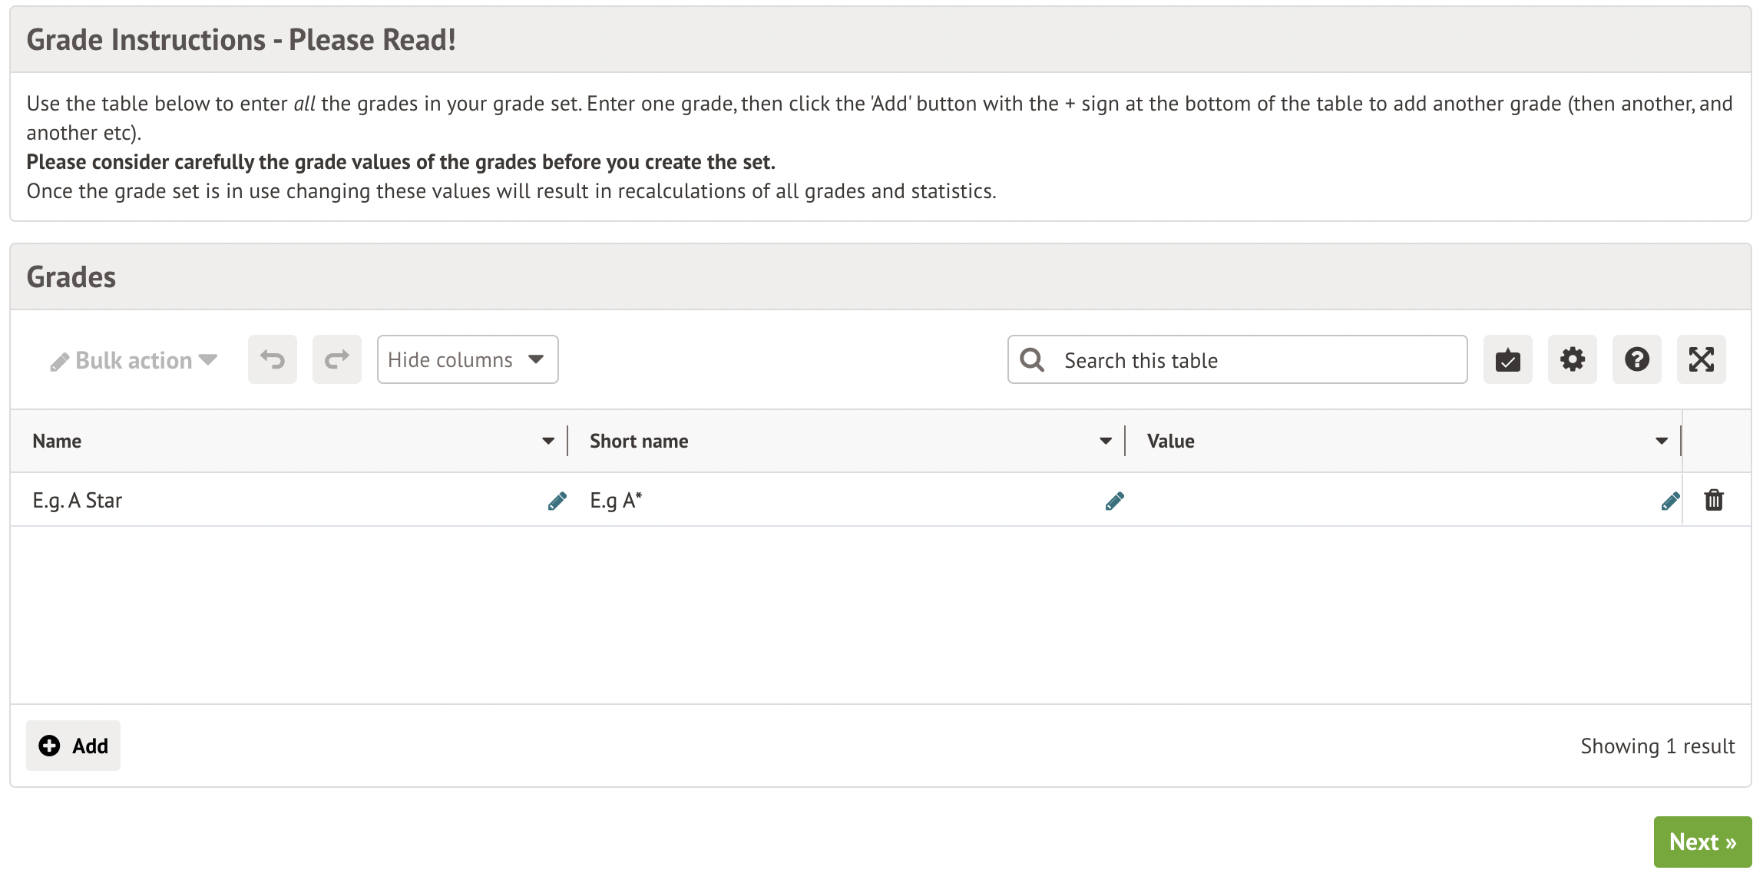Open the Name column header menu arrow
This screenshot has width=1763, height=880.
547,441
